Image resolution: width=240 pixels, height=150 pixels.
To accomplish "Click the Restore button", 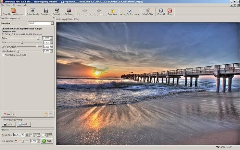I will [x=9, y=114].
